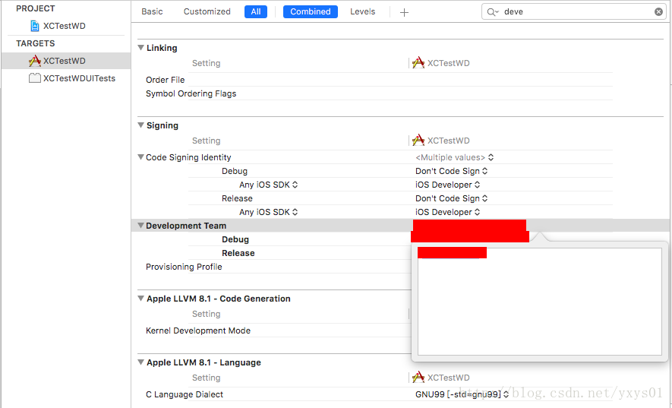This screenshot has height=408, width=672.
Task: Switch to the Basic filter
Action: click(x=152, y=11)
